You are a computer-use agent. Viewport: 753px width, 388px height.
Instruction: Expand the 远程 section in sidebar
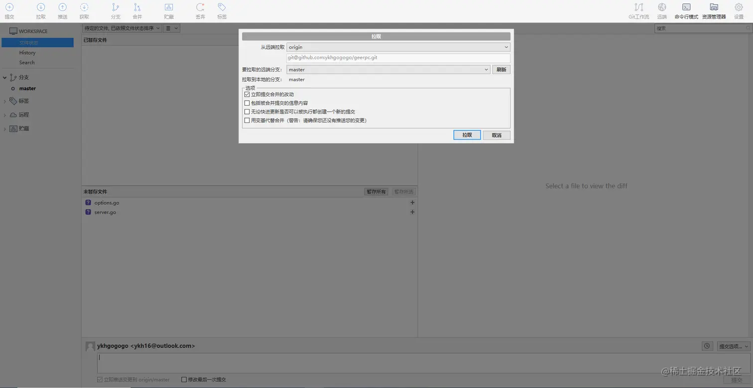[5, 115]
